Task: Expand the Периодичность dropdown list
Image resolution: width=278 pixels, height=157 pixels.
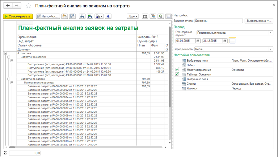Action: [271, 49]
